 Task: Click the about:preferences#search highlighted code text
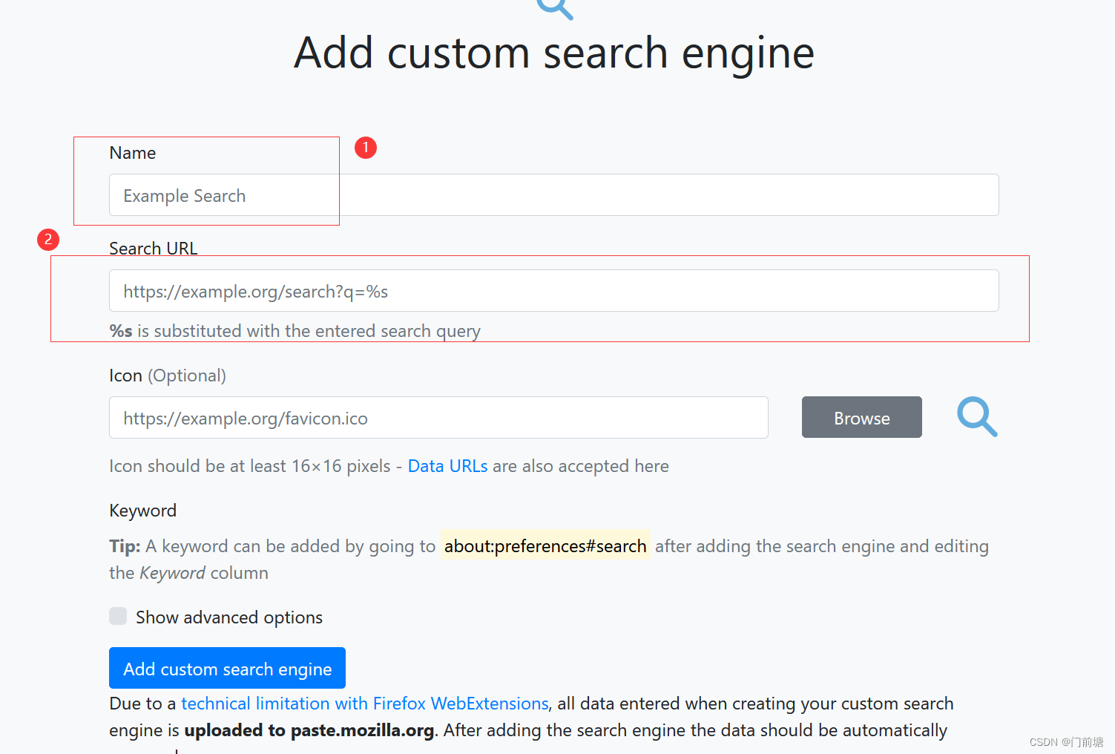pyautogui.click(x=545, y=546)
